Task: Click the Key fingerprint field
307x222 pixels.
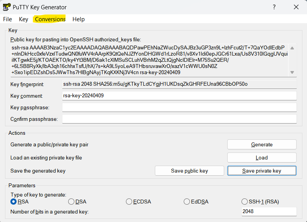Action: (180, 84)
